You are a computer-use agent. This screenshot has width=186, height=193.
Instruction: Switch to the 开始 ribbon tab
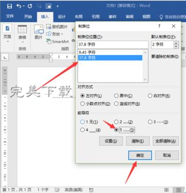[x=28, y=16]
